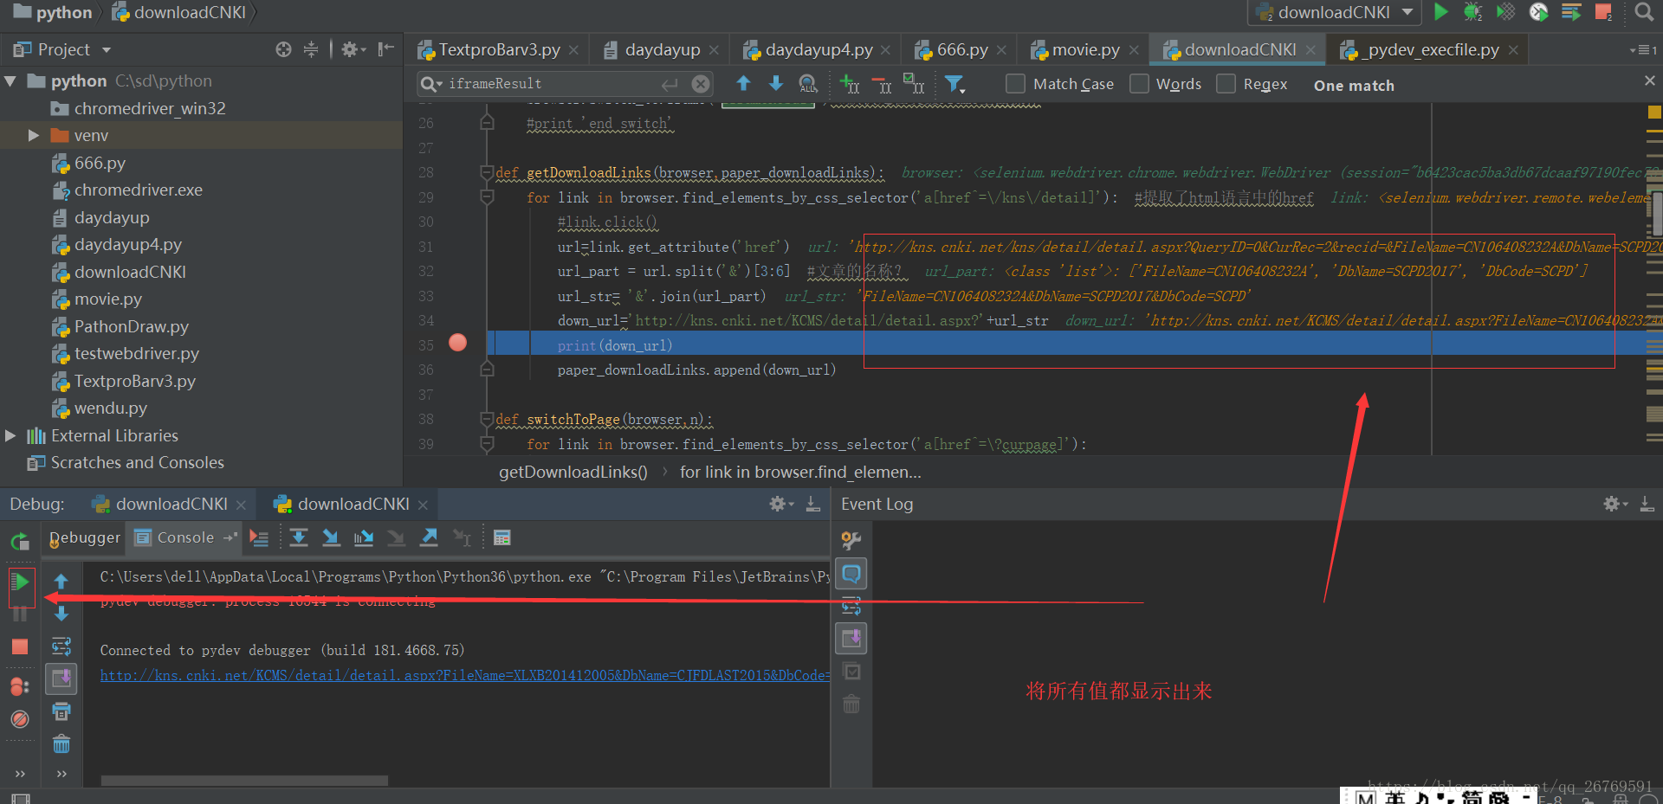
Task: Enable Match Case checkbox
Action: click(x=1015, y=84)
